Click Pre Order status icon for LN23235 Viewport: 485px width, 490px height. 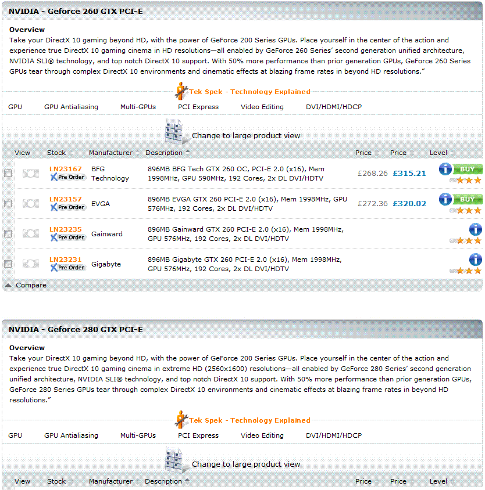pos(67,237)
